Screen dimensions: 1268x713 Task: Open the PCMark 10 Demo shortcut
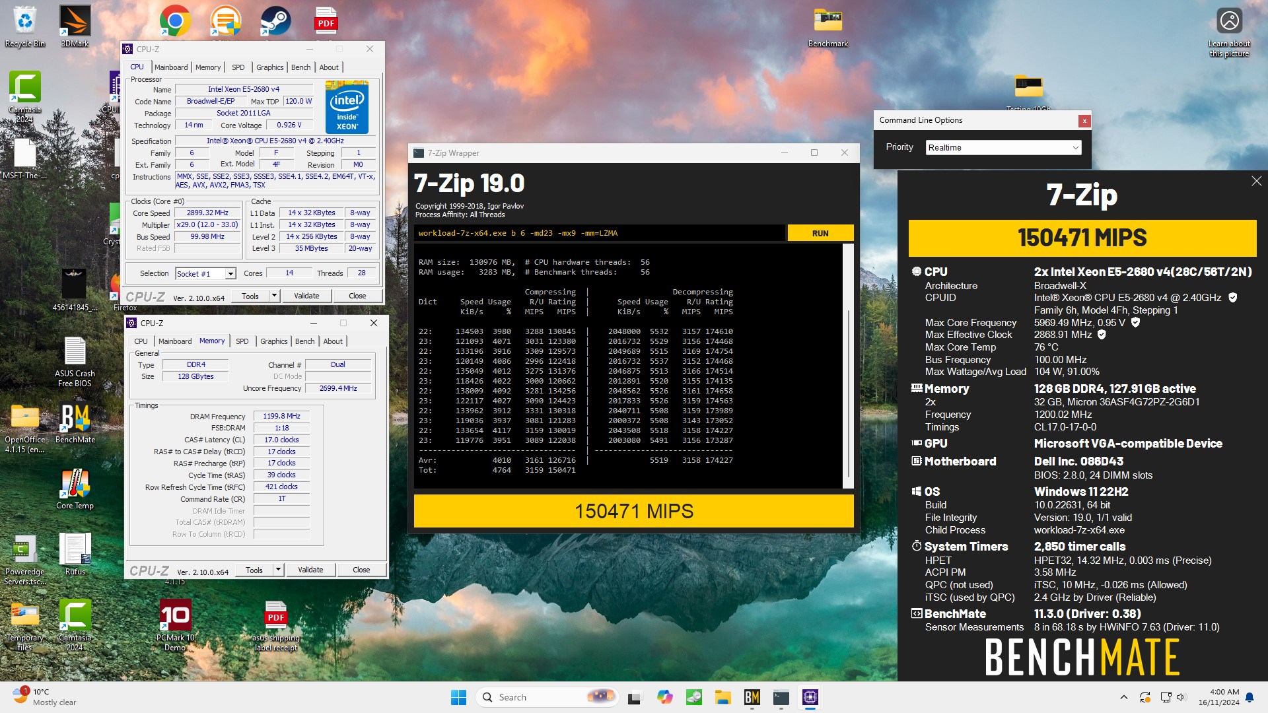(x=175, y=625)
